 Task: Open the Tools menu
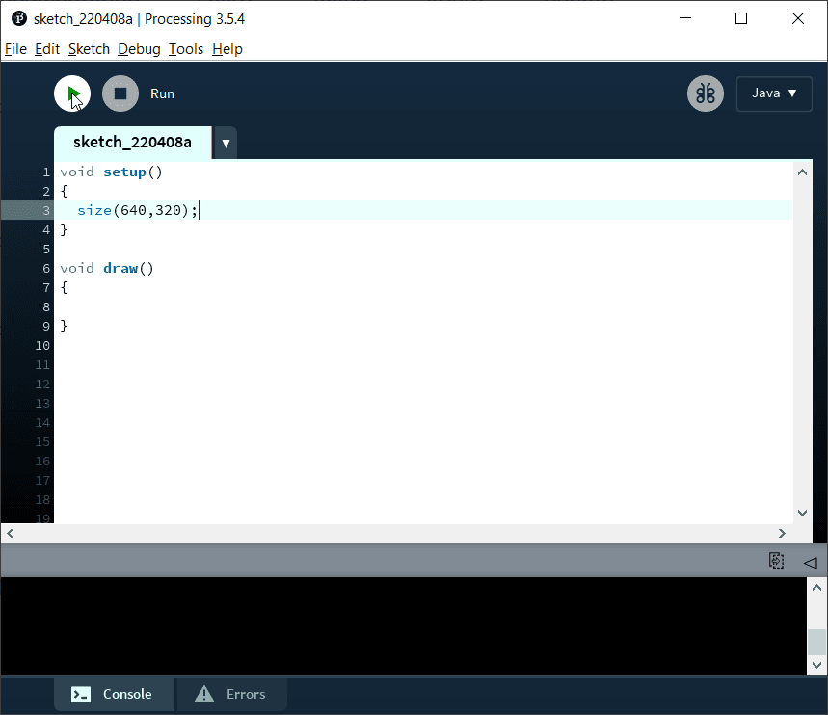coord(186,49)
